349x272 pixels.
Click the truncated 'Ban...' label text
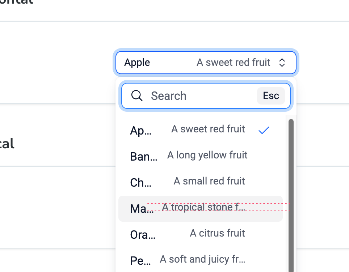144,157
